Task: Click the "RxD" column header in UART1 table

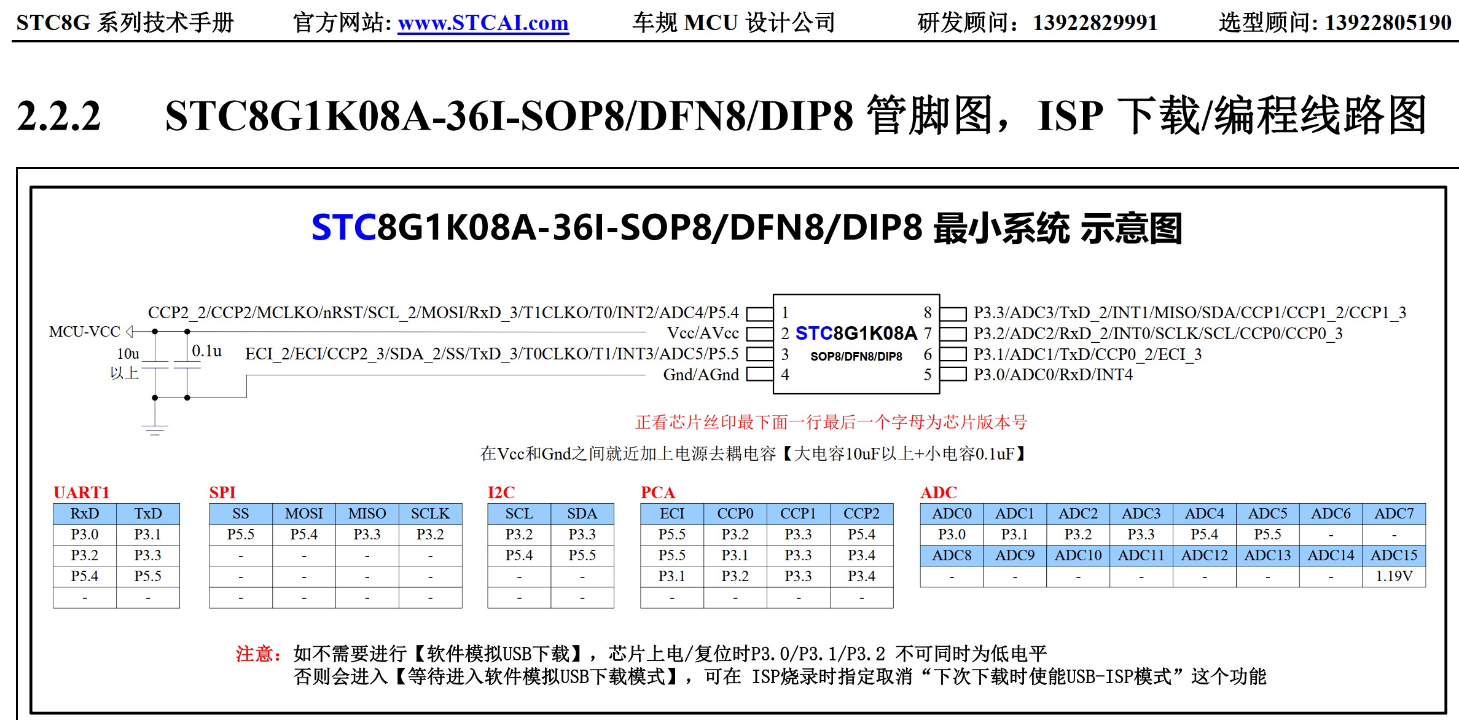Action: point(85,514)
